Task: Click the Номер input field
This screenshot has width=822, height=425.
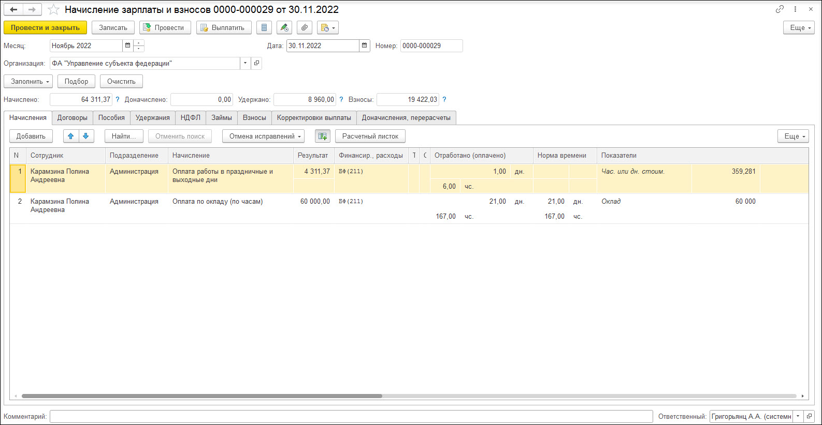Action: click(x=431, y=45)
